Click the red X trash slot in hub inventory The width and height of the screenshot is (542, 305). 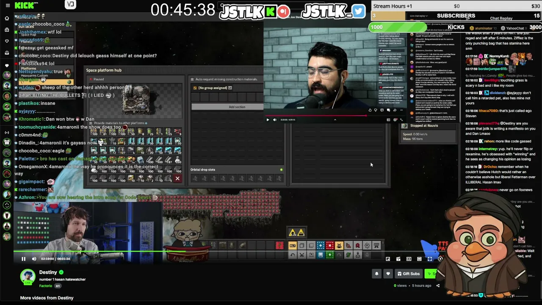pyautogui.click(x=177, y=178)
